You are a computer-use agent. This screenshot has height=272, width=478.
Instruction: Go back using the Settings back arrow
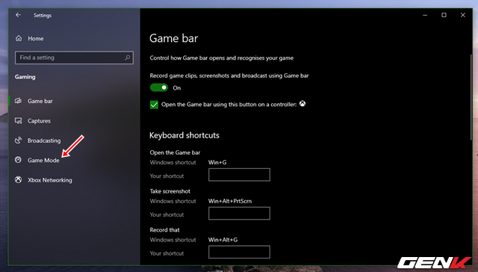point(18,15)
